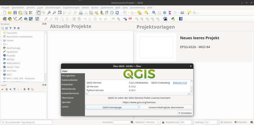The image size is (254, 125).
Task: Show statistical summary via Sigma icon
Action: tap(170, 13)
